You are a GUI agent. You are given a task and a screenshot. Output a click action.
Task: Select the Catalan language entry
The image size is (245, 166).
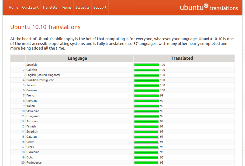click(32, 137)
